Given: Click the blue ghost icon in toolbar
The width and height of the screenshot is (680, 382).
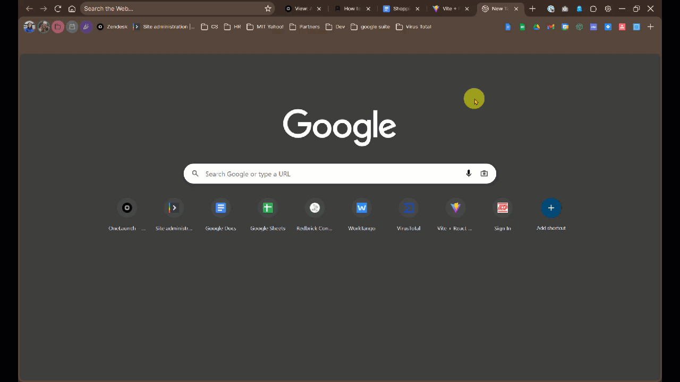Looking at the screenshot, I should tap(580, 8).
